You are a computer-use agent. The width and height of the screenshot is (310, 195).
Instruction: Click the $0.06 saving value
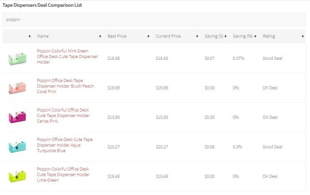tap(209, 147)
